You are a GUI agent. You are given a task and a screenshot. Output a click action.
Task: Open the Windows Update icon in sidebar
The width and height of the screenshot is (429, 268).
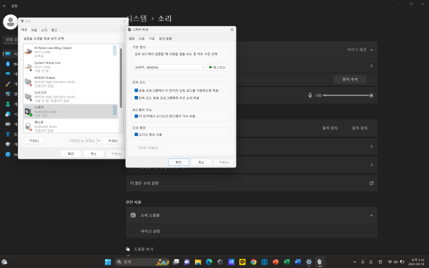click(8, 154)
